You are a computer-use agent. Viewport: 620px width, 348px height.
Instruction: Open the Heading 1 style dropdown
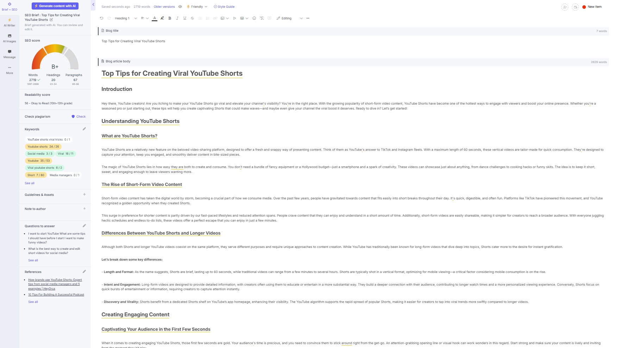pyautogui.click(x=126, y=18)
